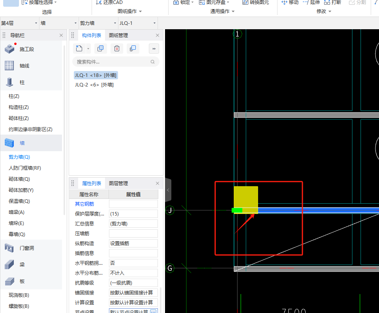The height and width of the screenshot is (313, 379).
Task: Select JLQ-1 <18> component
Action: tap(96, 75)
